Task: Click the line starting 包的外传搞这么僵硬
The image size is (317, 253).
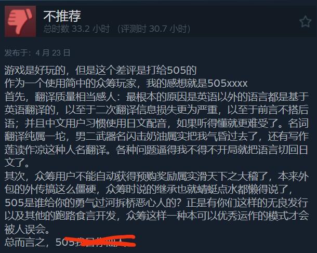Action: 149,189
